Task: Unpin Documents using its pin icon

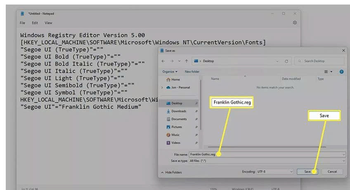Action: (196, 119)
